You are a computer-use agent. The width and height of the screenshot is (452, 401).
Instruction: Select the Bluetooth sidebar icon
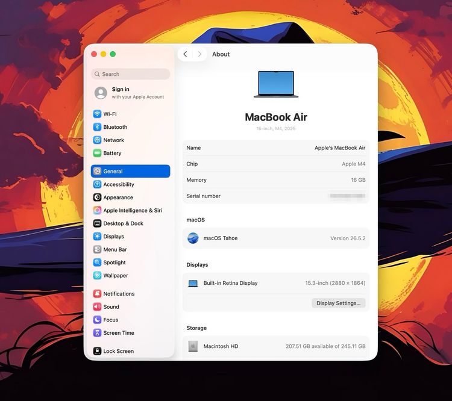click(97, 127)
